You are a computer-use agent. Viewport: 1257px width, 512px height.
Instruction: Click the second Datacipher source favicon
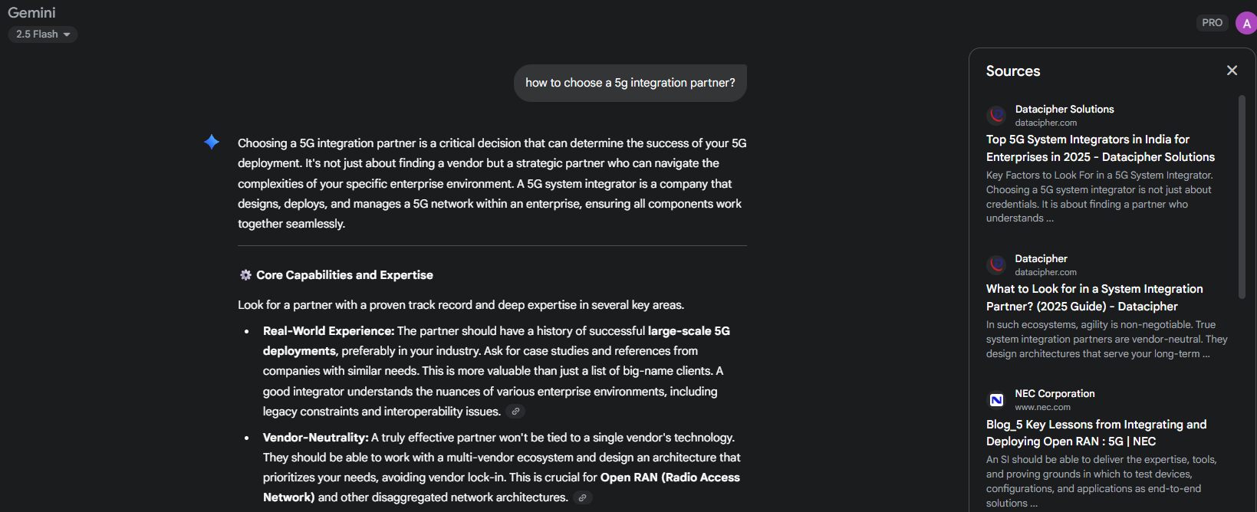pyautogui.click(x=996, y=265)
